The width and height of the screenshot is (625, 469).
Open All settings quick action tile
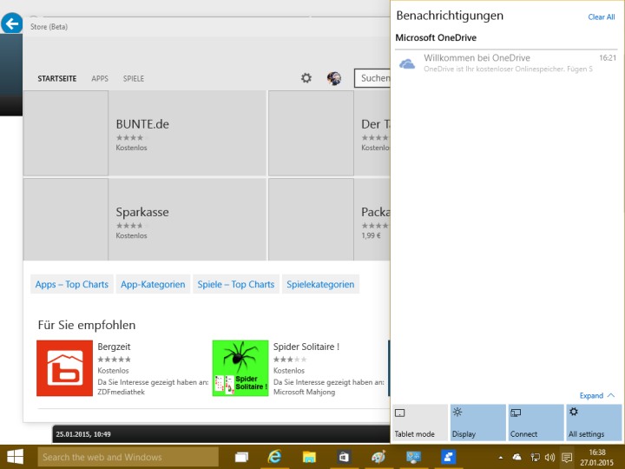(x=594, y=422)
